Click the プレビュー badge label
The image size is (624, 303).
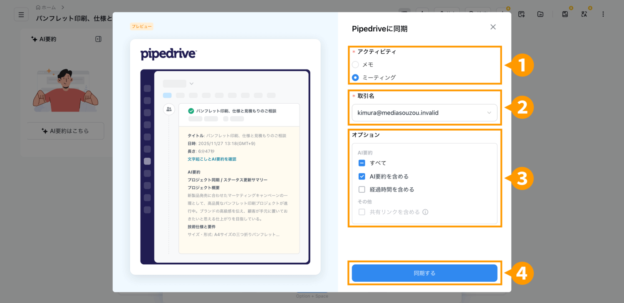(x=142, y=26)
